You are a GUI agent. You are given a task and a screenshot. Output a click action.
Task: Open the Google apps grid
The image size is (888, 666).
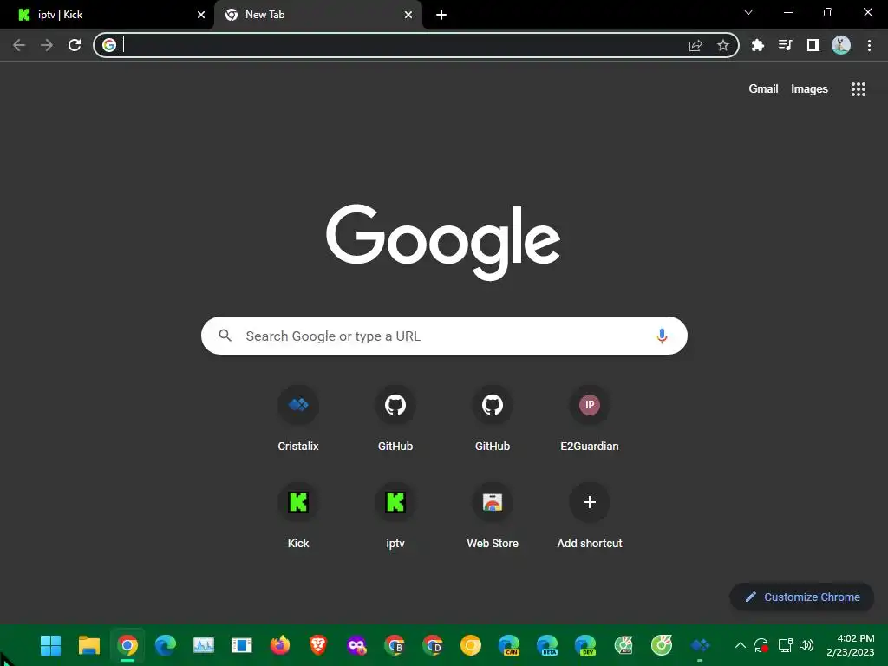pos(859,89)
